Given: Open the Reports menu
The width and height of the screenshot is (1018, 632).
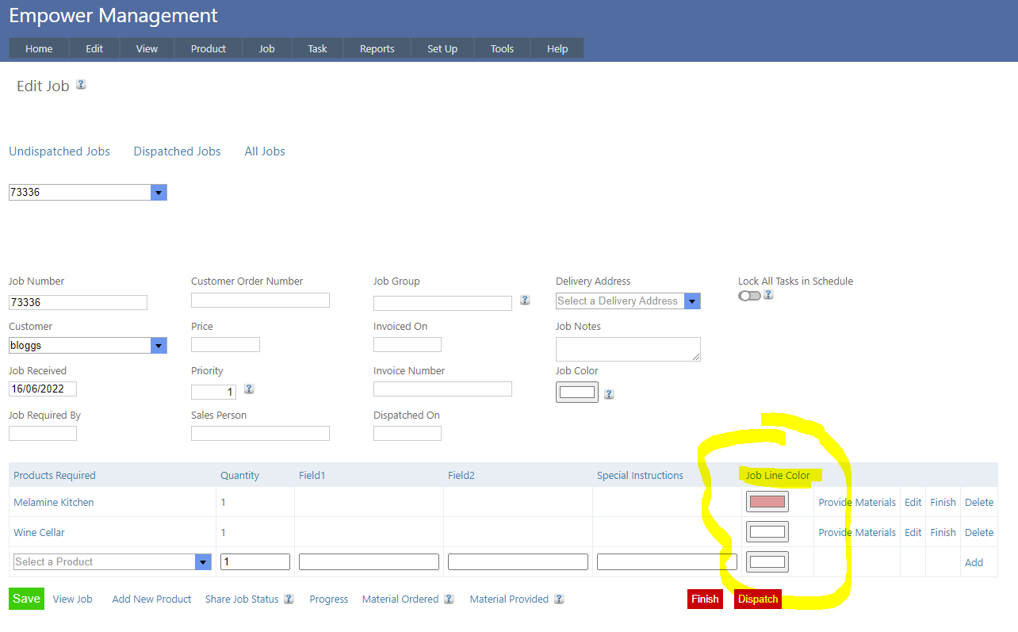Looking at the screenshot, I should click(377, 49).
